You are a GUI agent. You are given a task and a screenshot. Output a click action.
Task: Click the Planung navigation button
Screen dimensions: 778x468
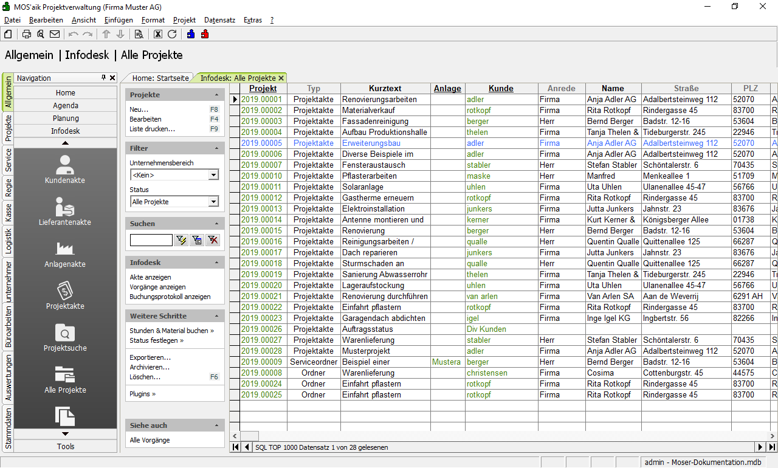(x=66, y=118)
